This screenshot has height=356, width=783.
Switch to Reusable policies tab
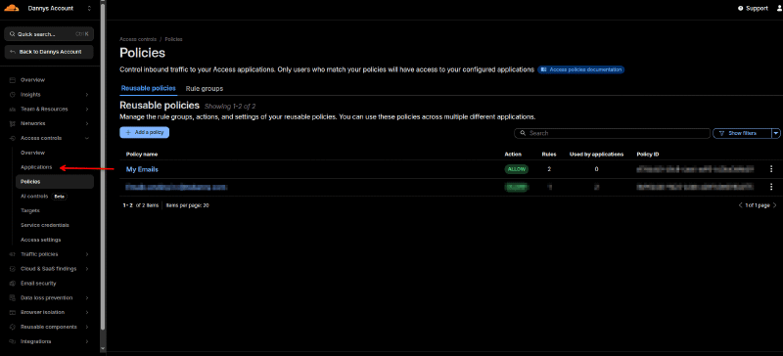[x=149, y=88]
